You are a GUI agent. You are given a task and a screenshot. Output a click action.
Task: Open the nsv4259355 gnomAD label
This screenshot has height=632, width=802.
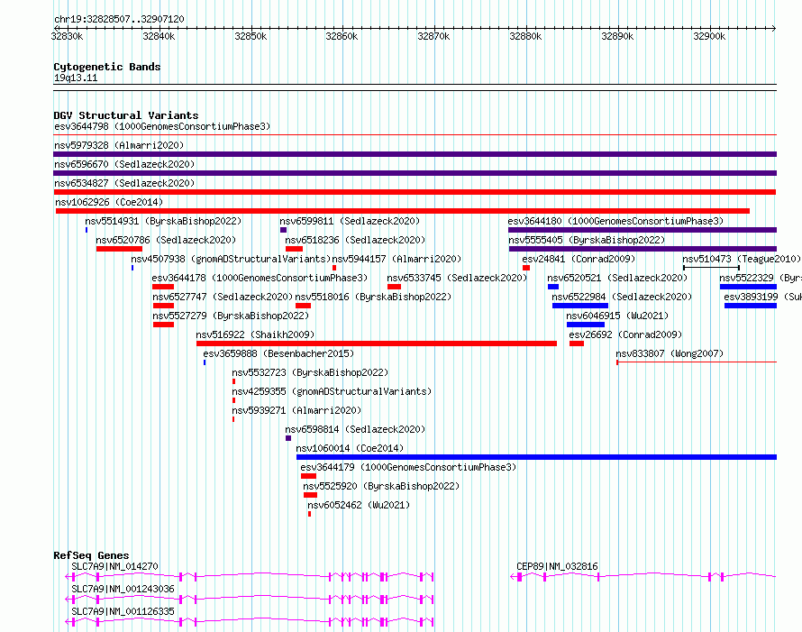[332, 391]
